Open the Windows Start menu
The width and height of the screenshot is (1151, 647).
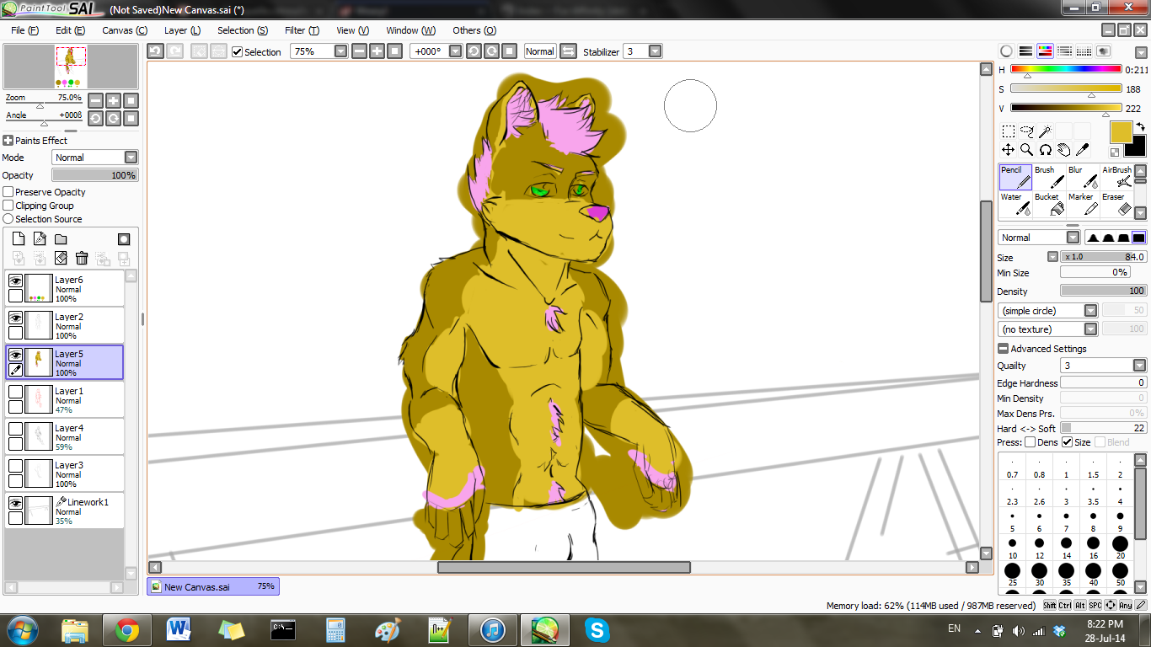(x=21, y=630)
